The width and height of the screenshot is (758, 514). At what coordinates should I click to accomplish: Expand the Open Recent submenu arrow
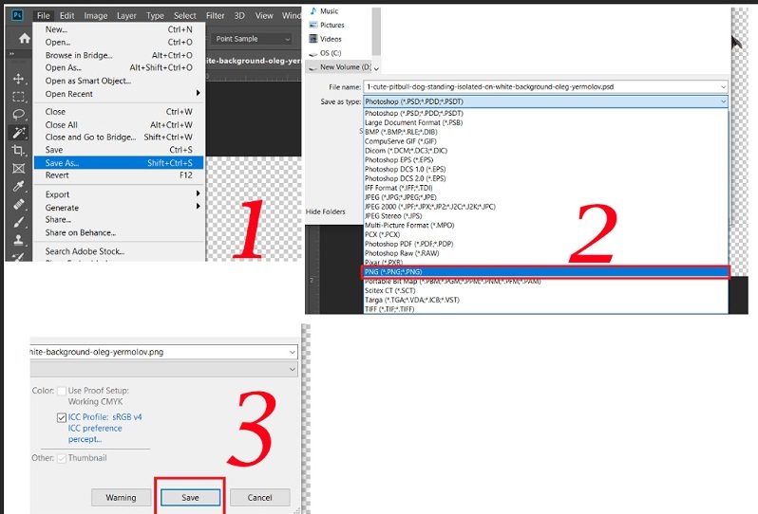(198, 93)
